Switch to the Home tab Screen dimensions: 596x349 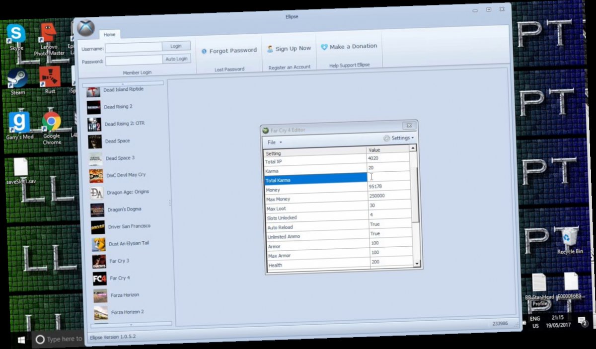point(109,34)
